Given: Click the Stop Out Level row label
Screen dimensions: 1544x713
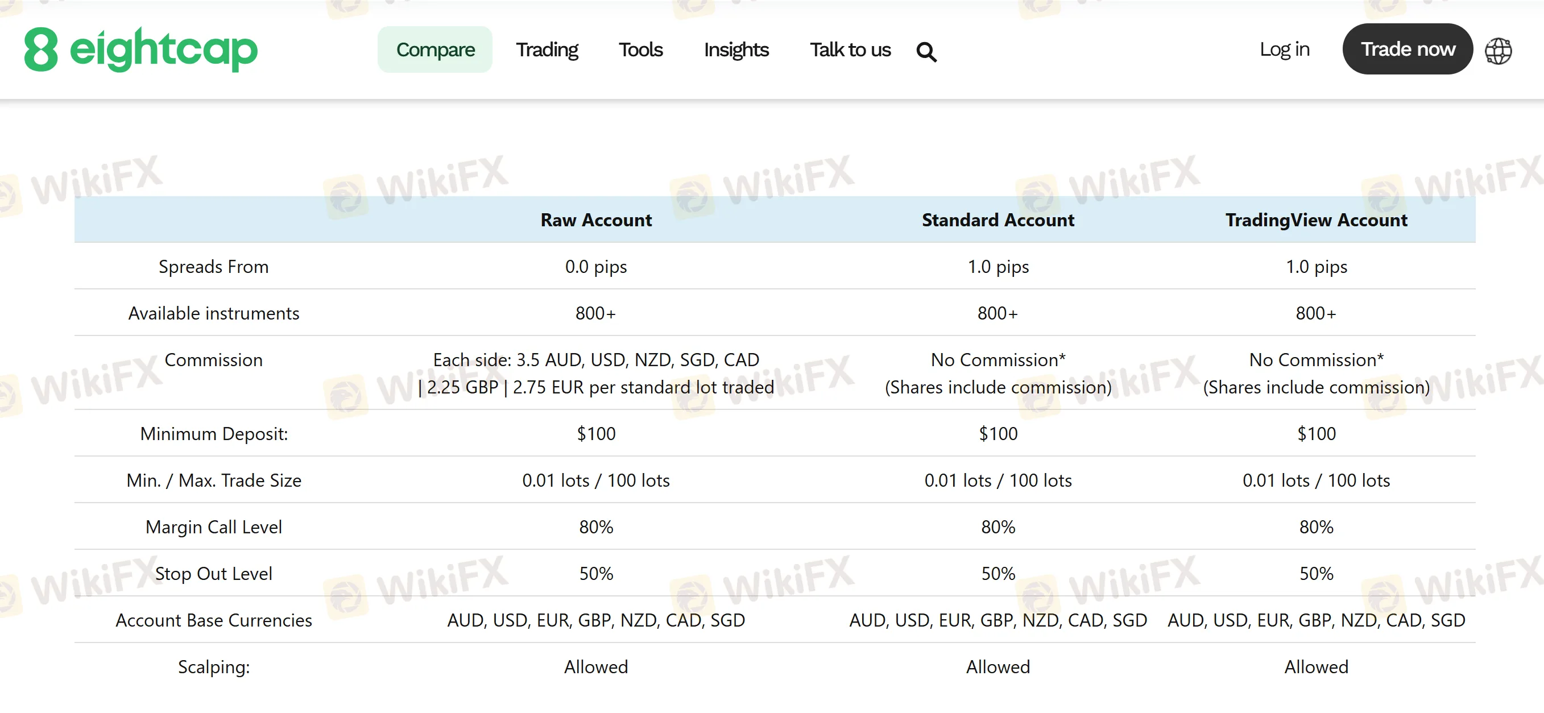Looking at the screenshot, I should point(213,573).
